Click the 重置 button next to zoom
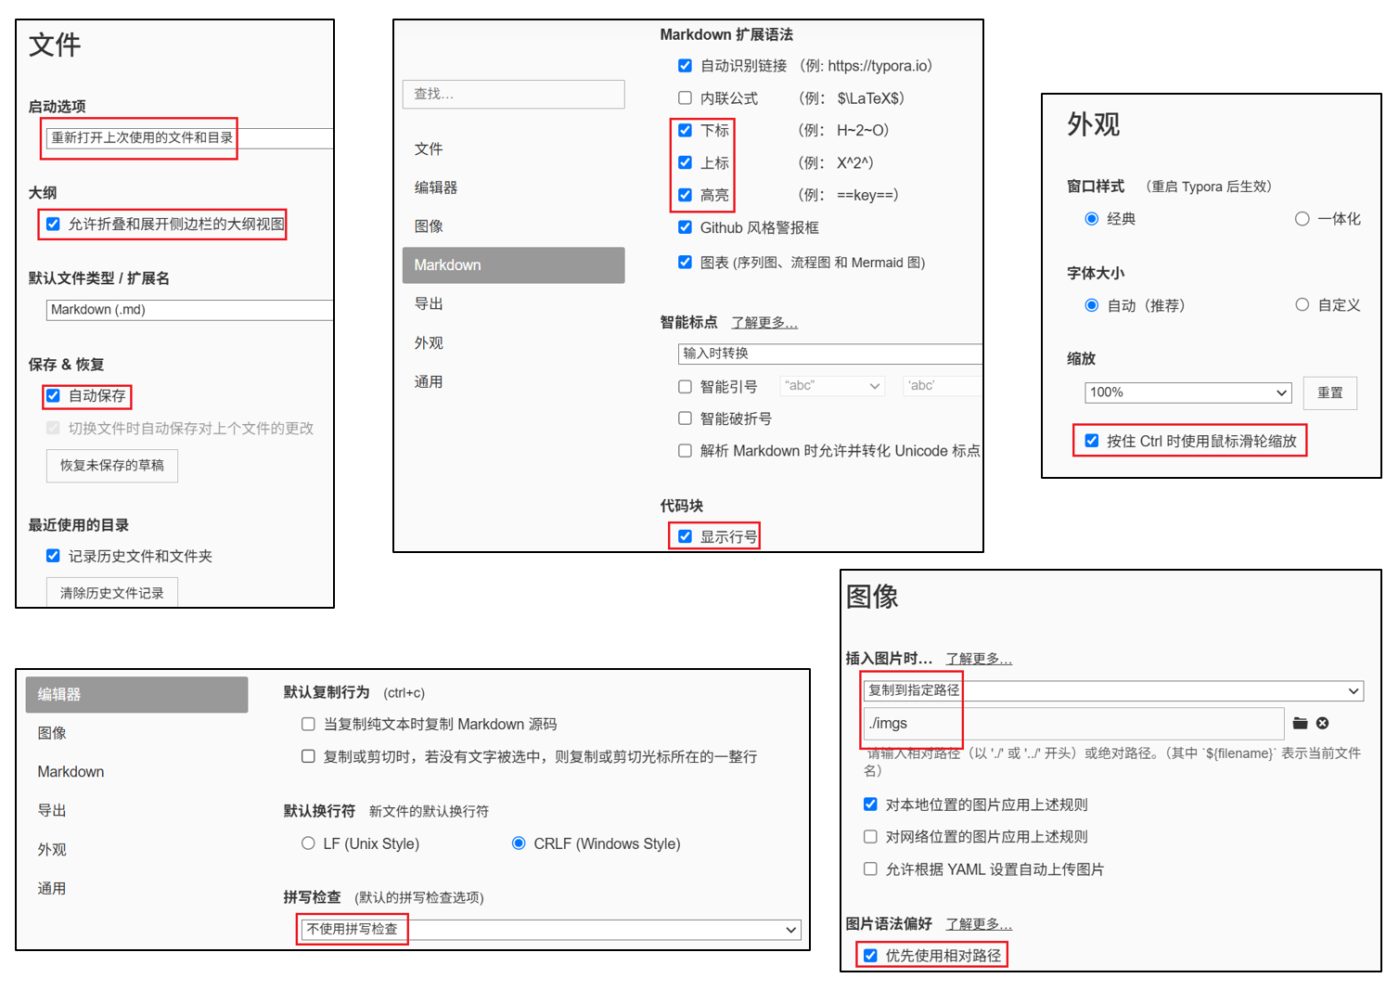 coord(1329,393)
